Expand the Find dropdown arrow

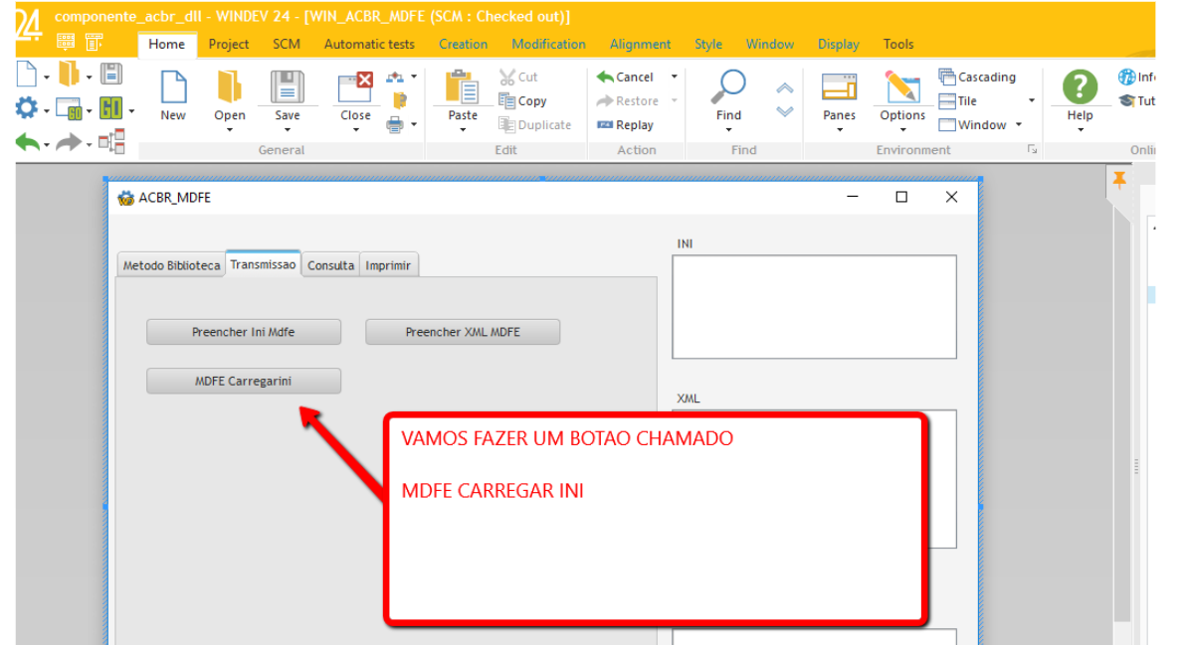click(x=728, y=130)
